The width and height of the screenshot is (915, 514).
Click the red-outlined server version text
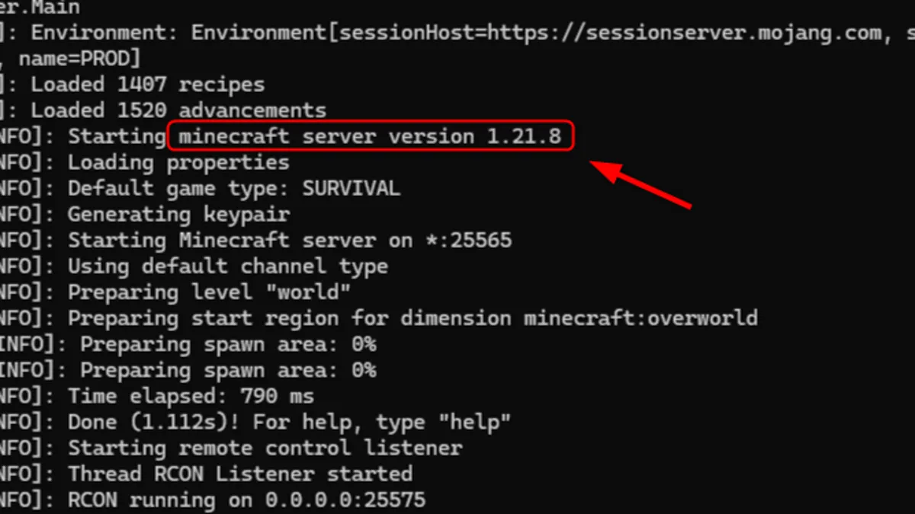370,137
